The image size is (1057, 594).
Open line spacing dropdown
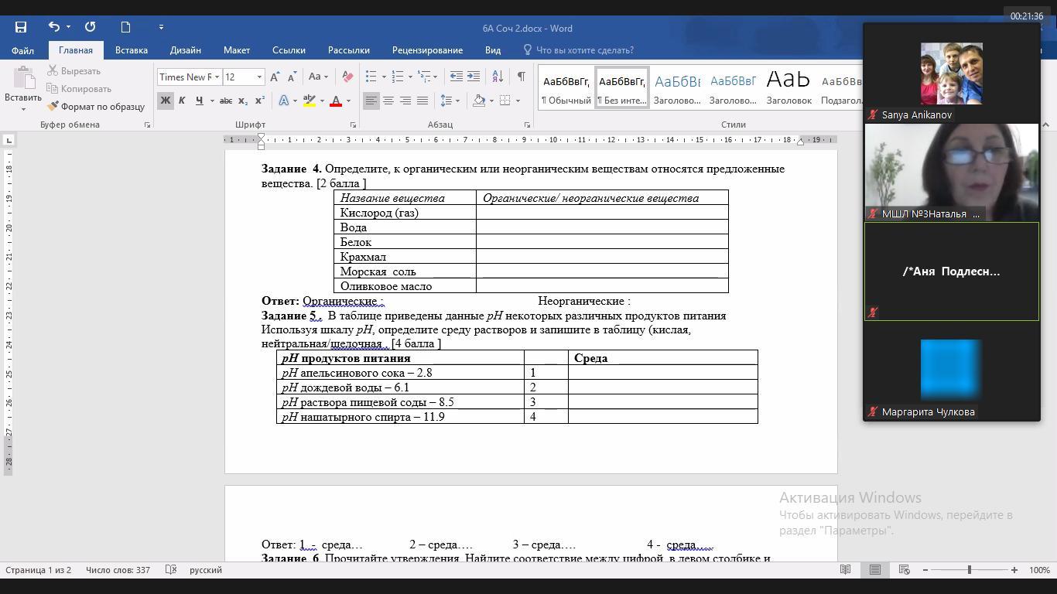449,101
